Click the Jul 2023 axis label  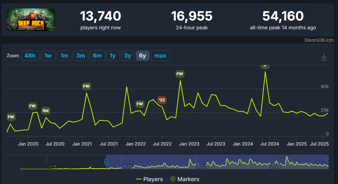click(216, 144)
